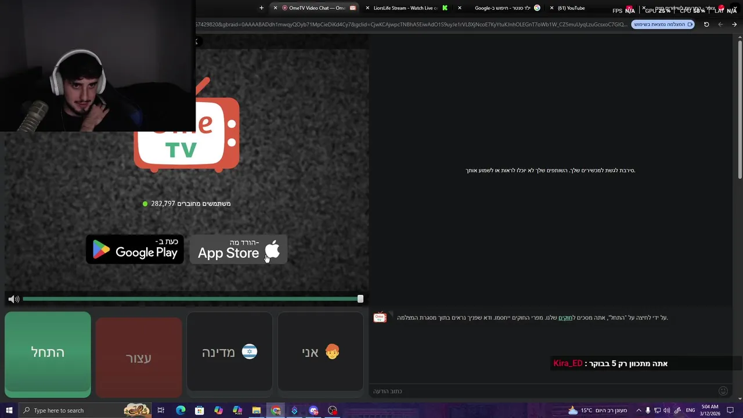Open the Windows Start menu

pos(9,410)
